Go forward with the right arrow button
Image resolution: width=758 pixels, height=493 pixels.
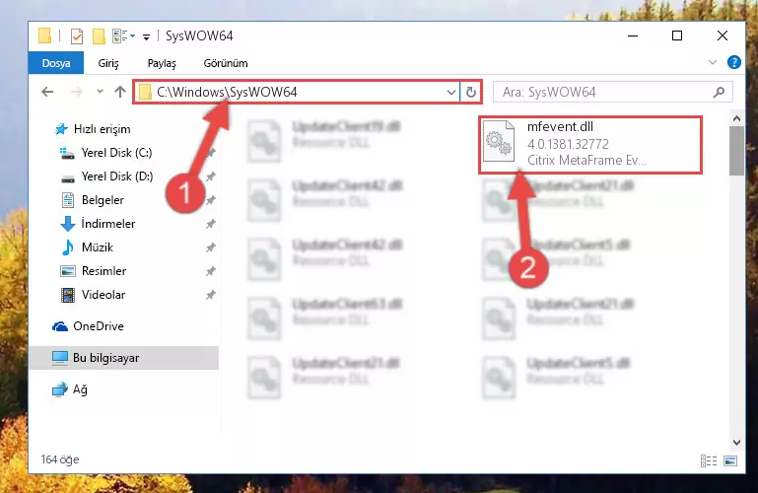point(76,92)
